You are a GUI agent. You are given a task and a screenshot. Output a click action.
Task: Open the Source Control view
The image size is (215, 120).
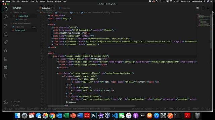[x=6, y=26]
